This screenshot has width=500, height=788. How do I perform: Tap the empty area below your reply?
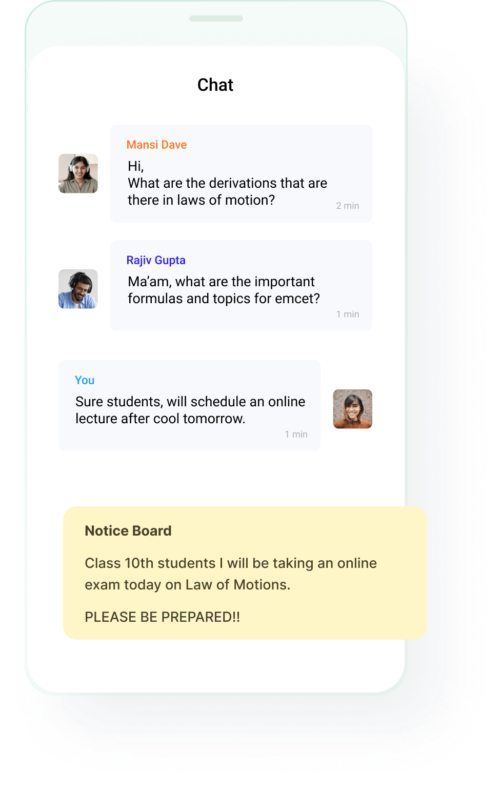click(x=215, y=478)
